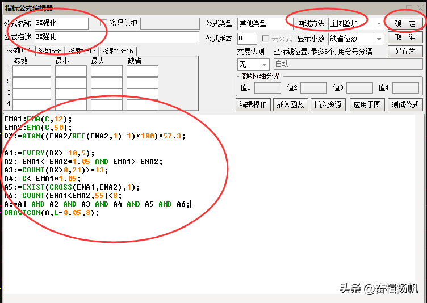
Task: Switch to the 参数9-12 tab
Action: point(82,51)
